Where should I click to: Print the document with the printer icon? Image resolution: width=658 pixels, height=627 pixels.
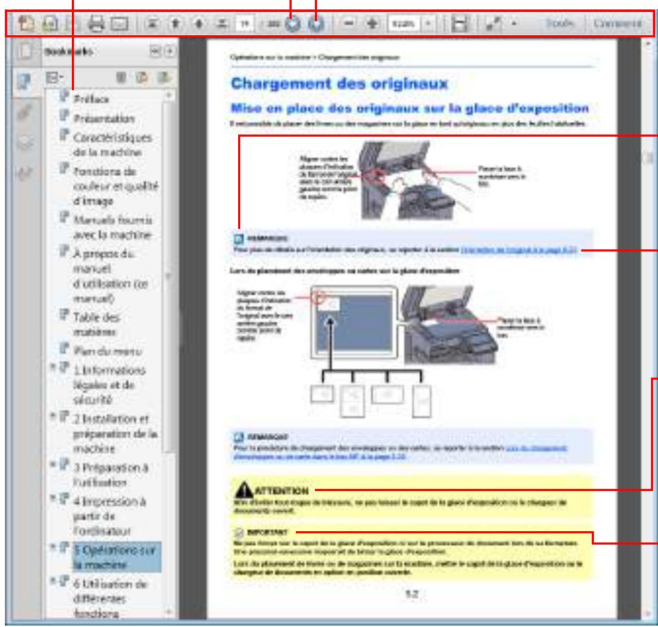pos(96,23)
